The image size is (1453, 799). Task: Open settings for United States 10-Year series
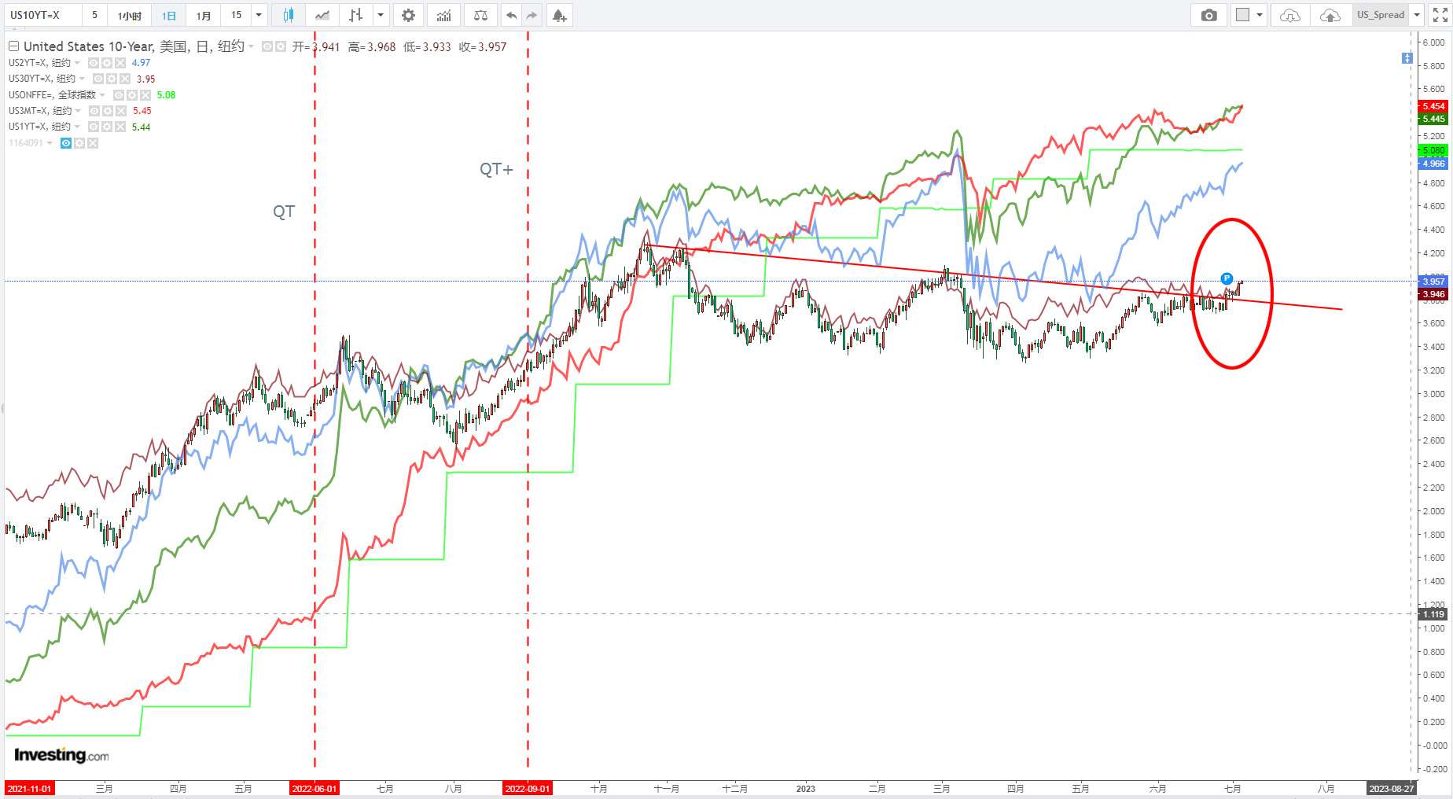(281, 46)
